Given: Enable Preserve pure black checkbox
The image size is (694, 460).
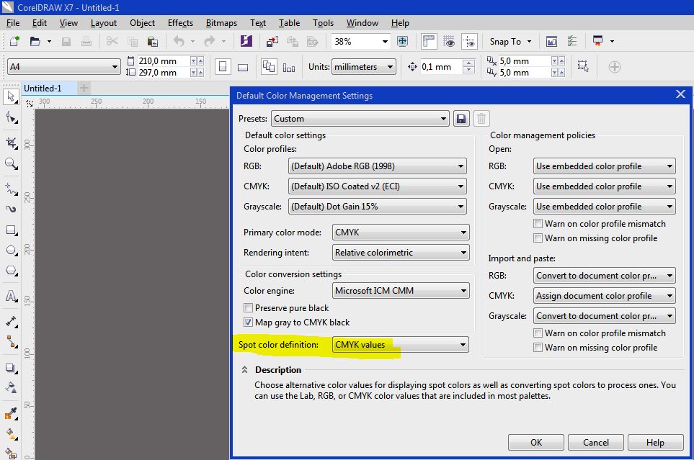Looking at the screenshot, I should point(249,308).
